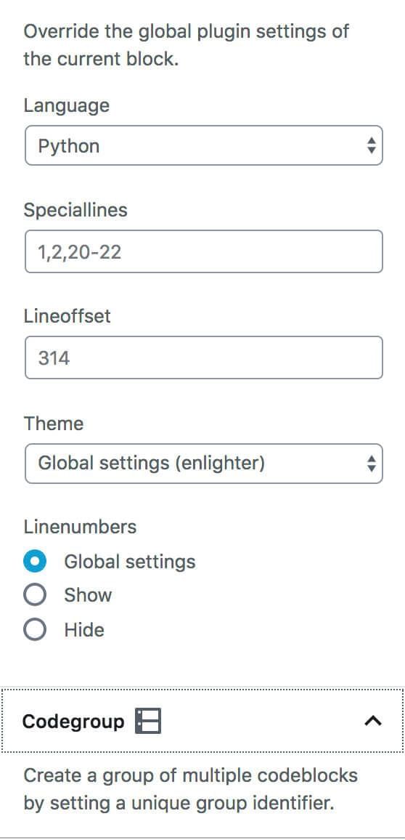
Task: Click the Lineoffset field label
Action: tap(67, 316)
